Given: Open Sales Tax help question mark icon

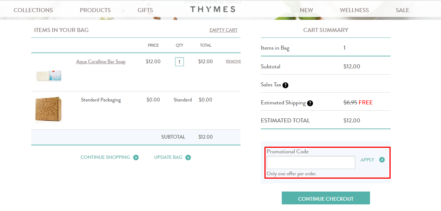Looking at the screenshot, I should coord(285,85).
